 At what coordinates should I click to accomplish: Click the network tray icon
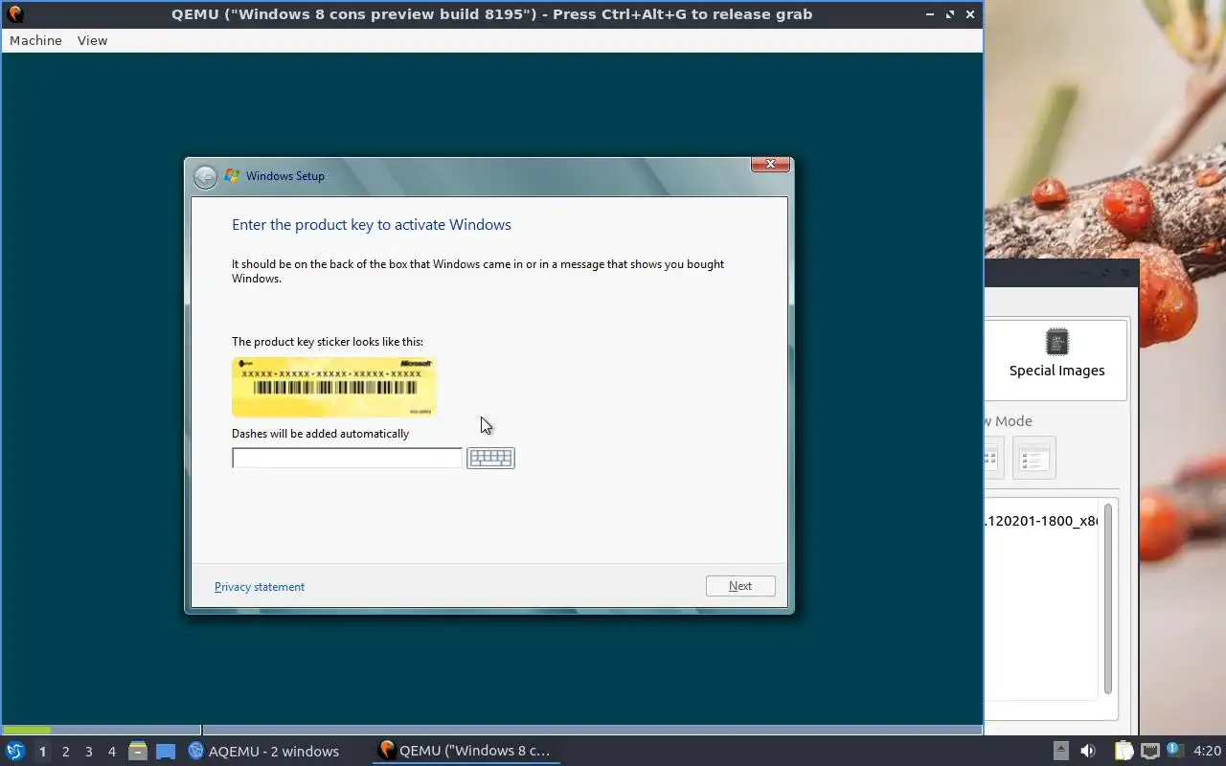pos(1149,751)
